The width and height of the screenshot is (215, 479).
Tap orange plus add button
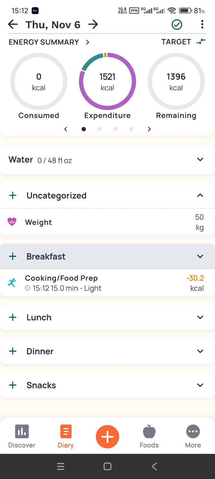pyautogui.click(x=107, y=437)
